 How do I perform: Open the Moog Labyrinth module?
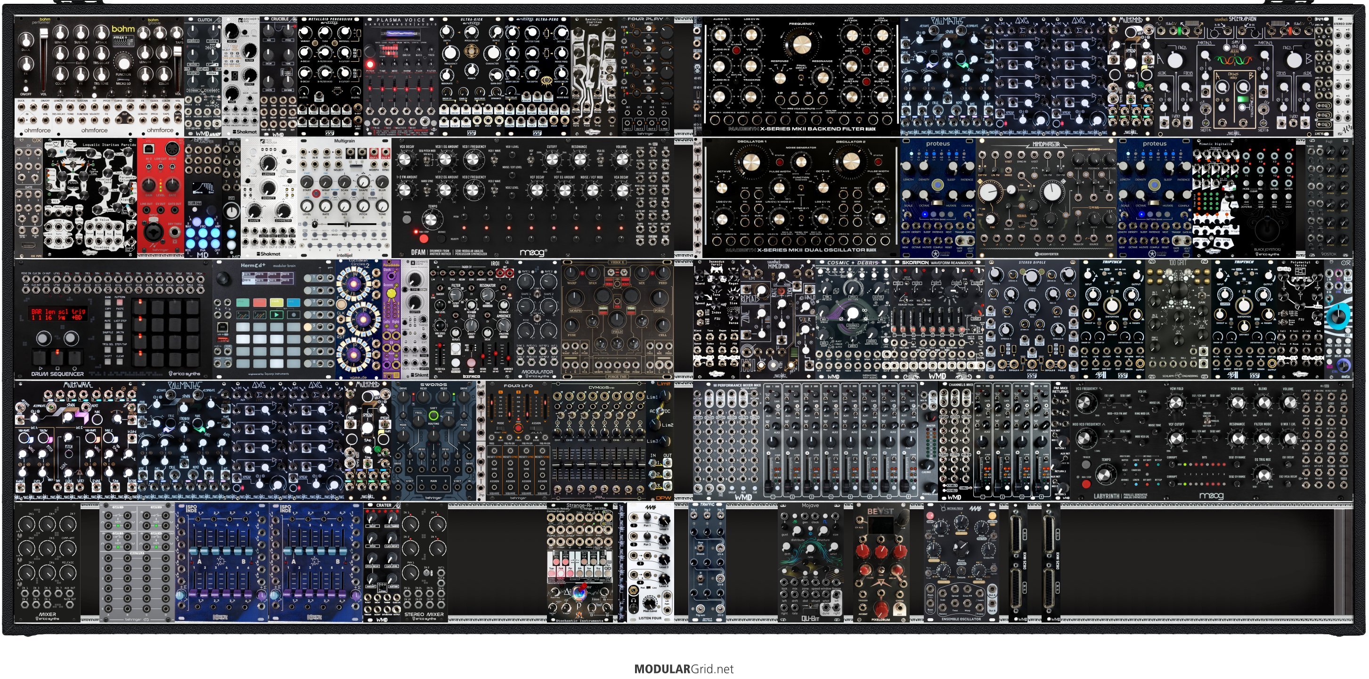coord(1211,441)
